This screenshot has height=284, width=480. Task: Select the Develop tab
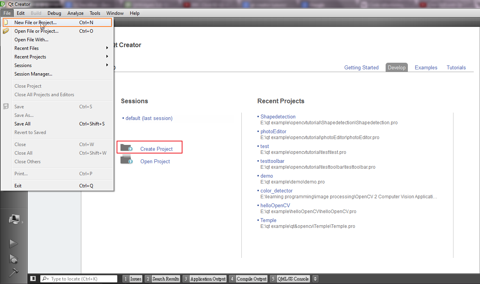pyautogui.click(x=397, y=67)
